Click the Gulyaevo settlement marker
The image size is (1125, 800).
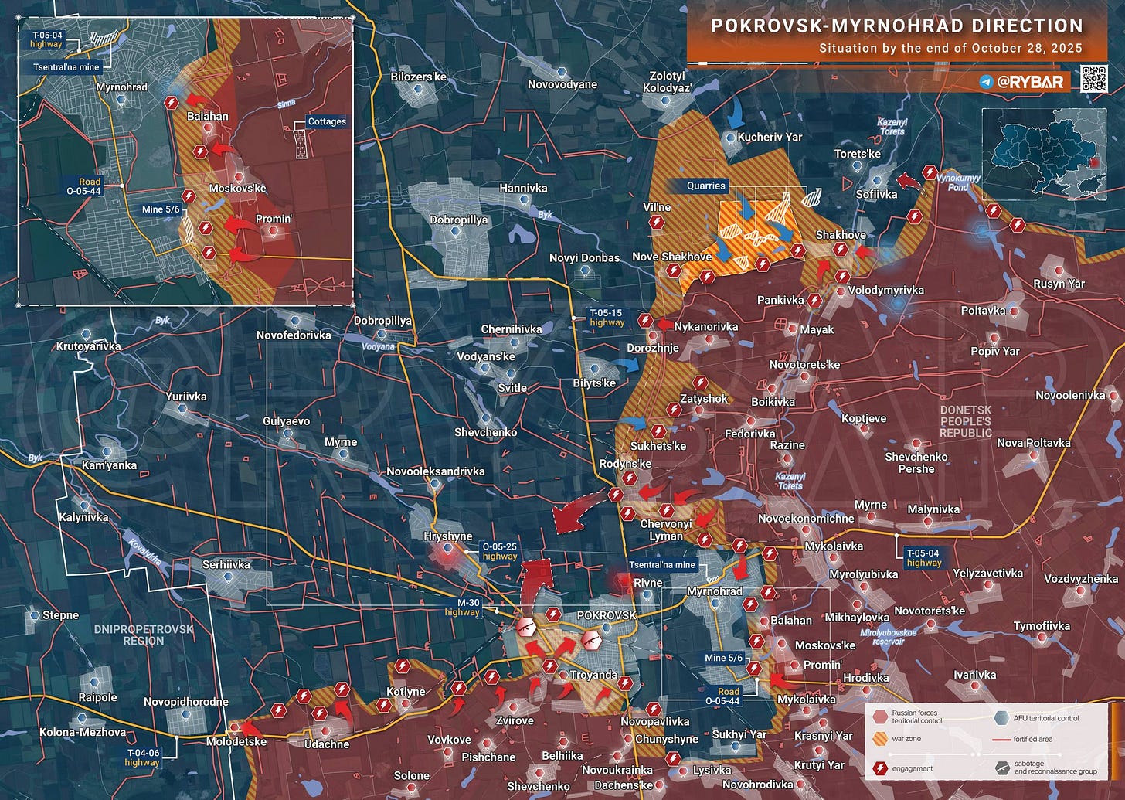tap(287, 434)
